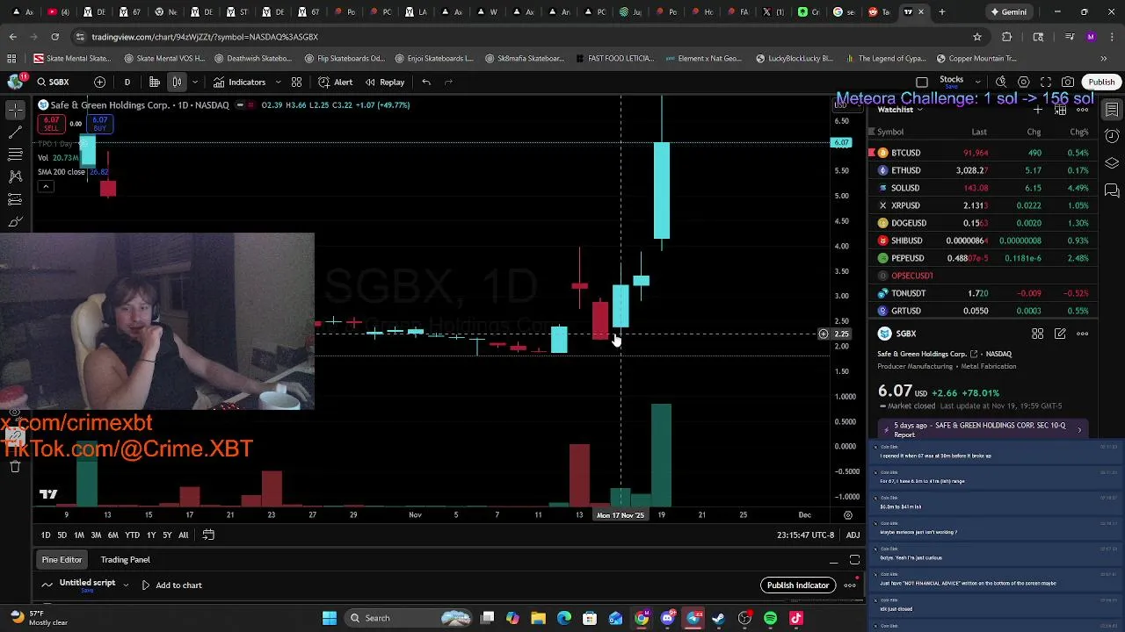Screen dimensions: 1125x632
Task: Open the forecasting and measurement tools
Action: tap(15, 199)
